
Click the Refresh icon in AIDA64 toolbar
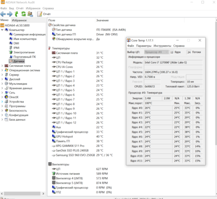[23, 14]
